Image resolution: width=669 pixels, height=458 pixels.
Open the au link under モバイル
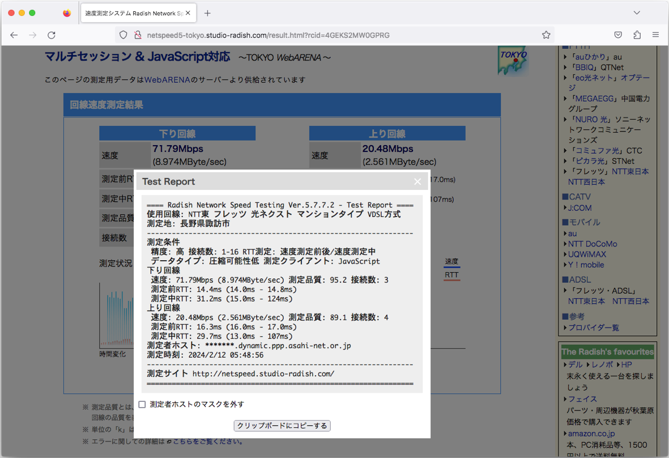(x=573, y=234)
